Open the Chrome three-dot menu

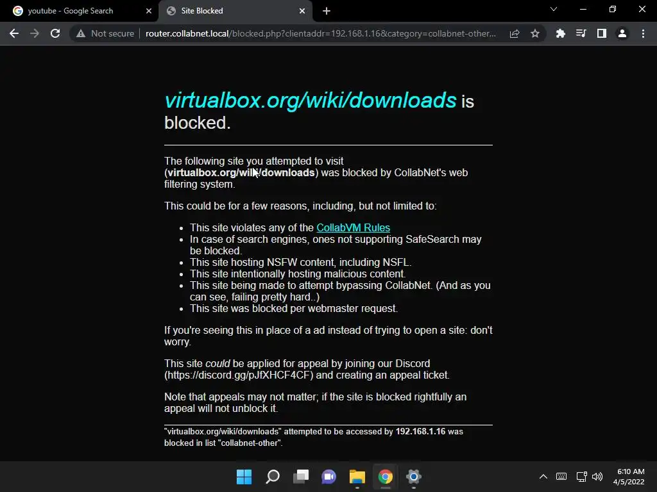click(x=643, y=33)
